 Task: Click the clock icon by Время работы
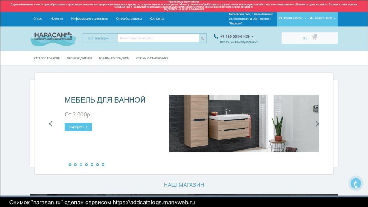280,18
